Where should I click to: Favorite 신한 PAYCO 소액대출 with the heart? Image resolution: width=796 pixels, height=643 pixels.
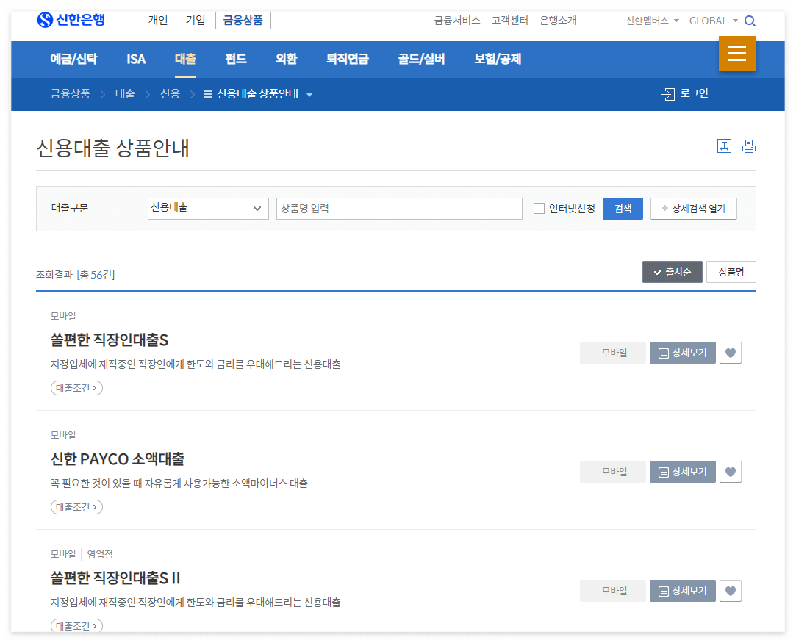click(730, 472)
